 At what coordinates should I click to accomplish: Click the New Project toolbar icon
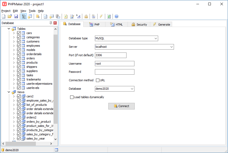[x=4, y=16]
